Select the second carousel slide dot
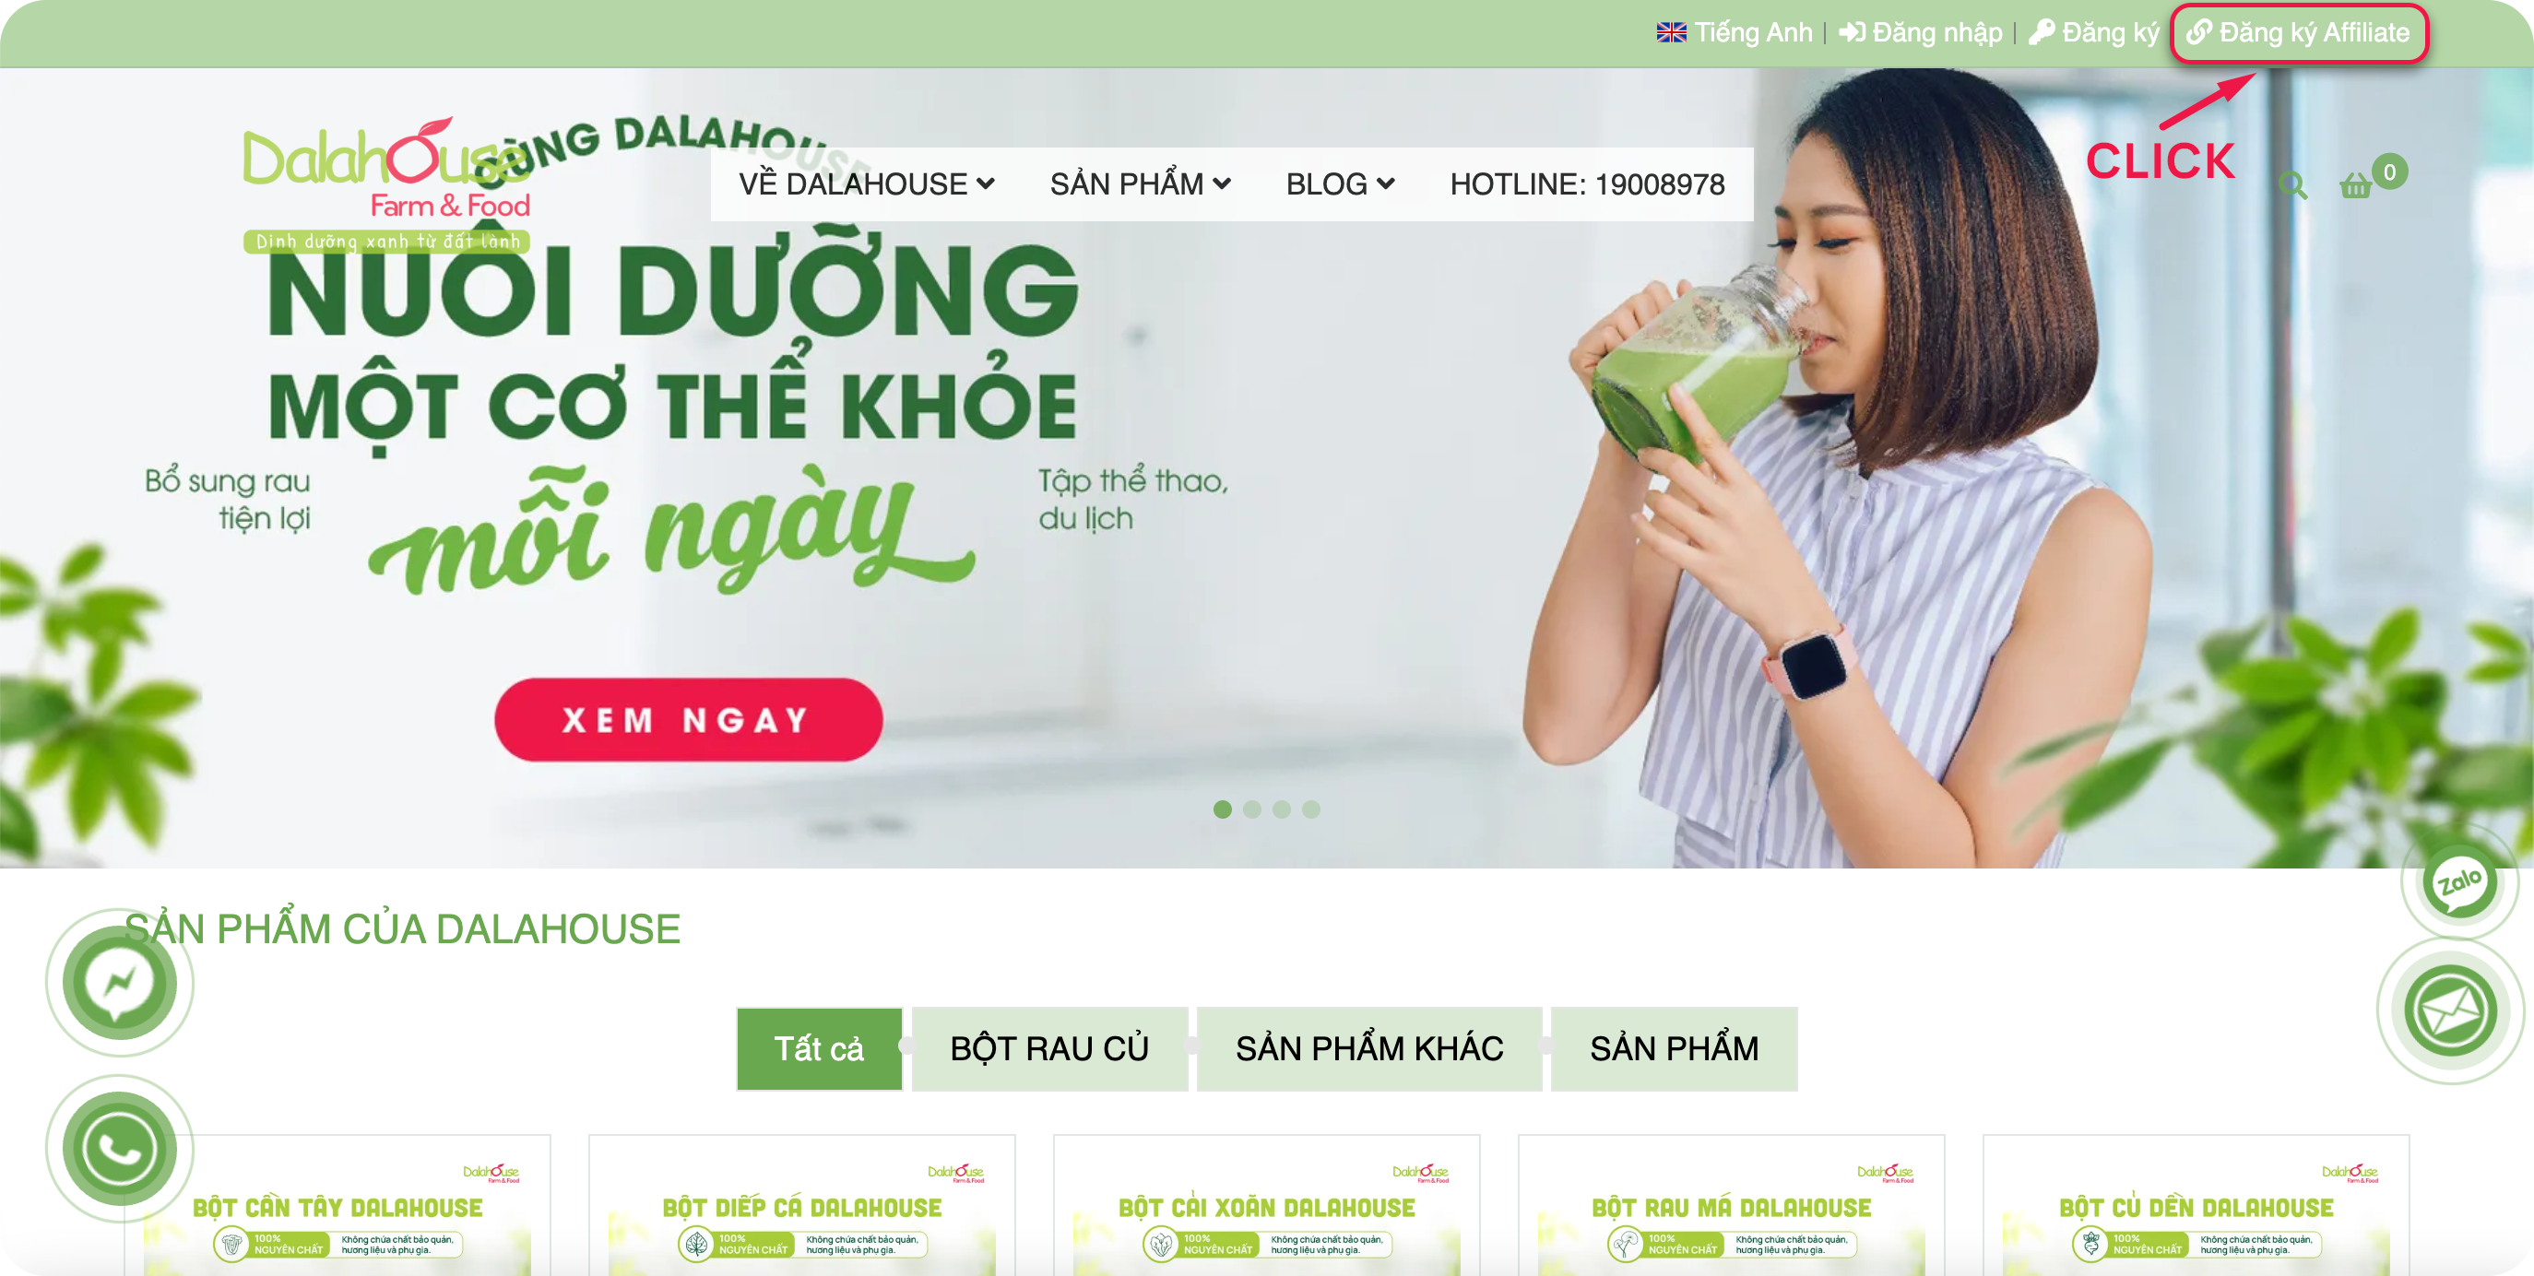 1251,809
